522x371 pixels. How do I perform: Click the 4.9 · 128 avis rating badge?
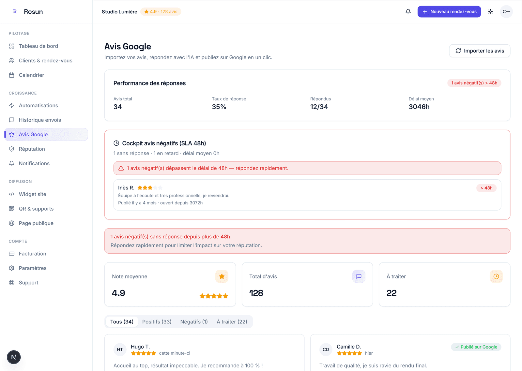pos(161,12)
